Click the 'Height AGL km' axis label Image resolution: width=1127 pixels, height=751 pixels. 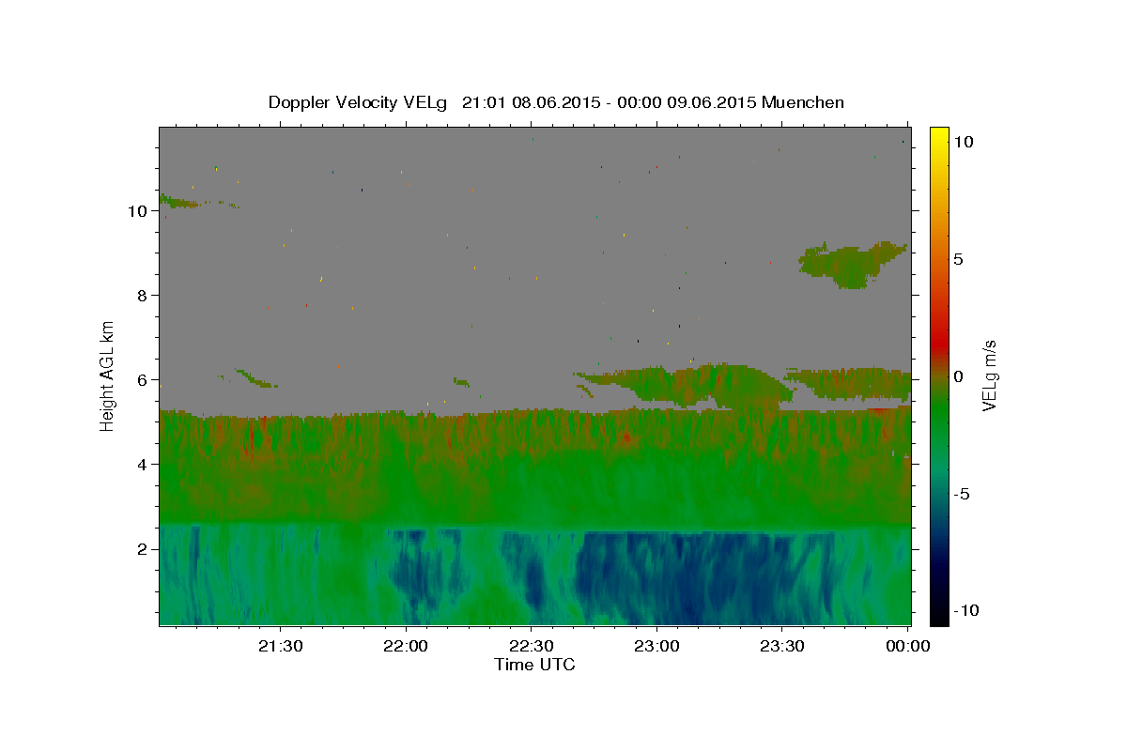(108, 375)
